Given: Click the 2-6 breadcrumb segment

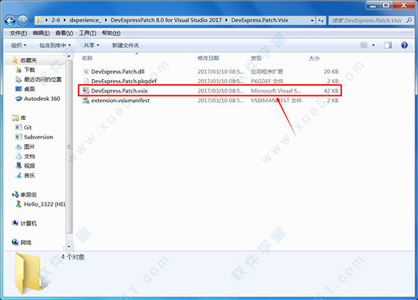Looking at the screenshot, I should point(56,20).
